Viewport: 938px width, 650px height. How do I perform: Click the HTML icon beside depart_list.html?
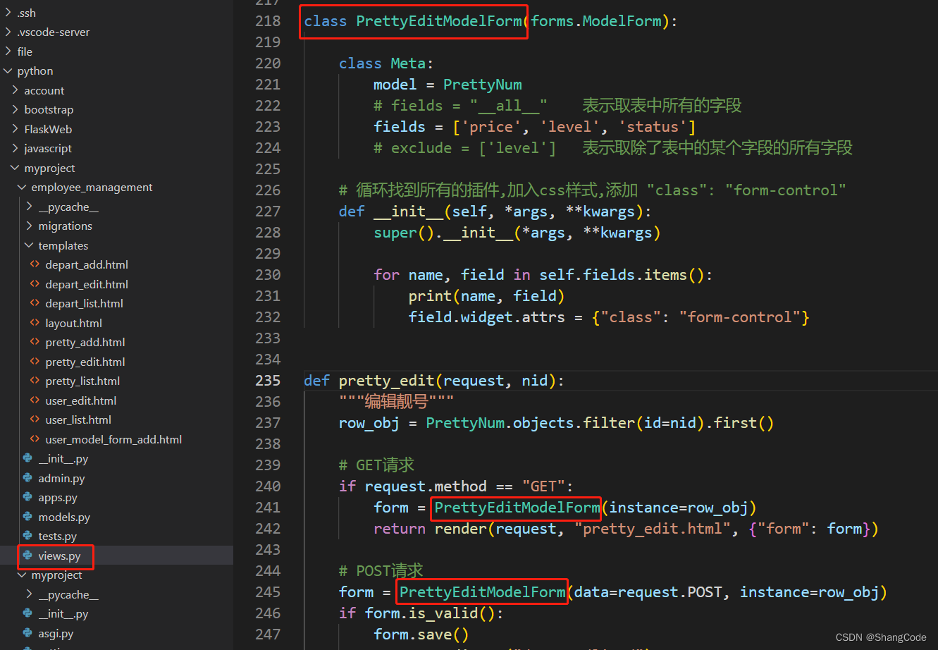pyautogui.click(x=35, y=304)
